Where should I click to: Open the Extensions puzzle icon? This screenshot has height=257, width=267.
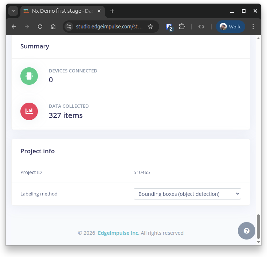coord(182,27)
